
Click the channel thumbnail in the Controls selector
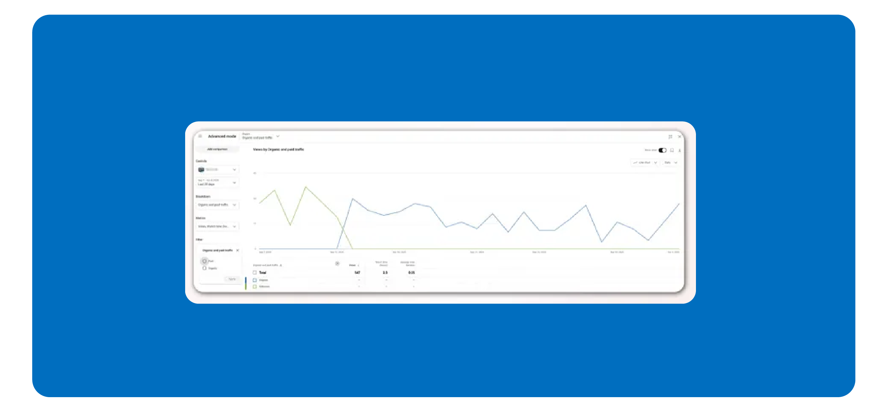[x=201, y=170]
